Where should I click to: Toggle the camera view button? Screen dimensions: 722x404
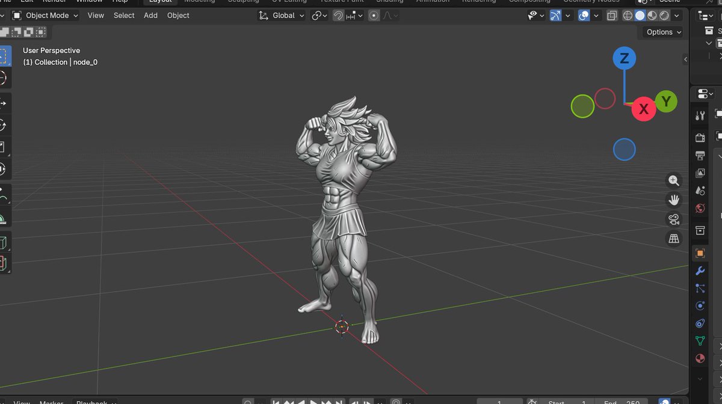tap(674, 219)
